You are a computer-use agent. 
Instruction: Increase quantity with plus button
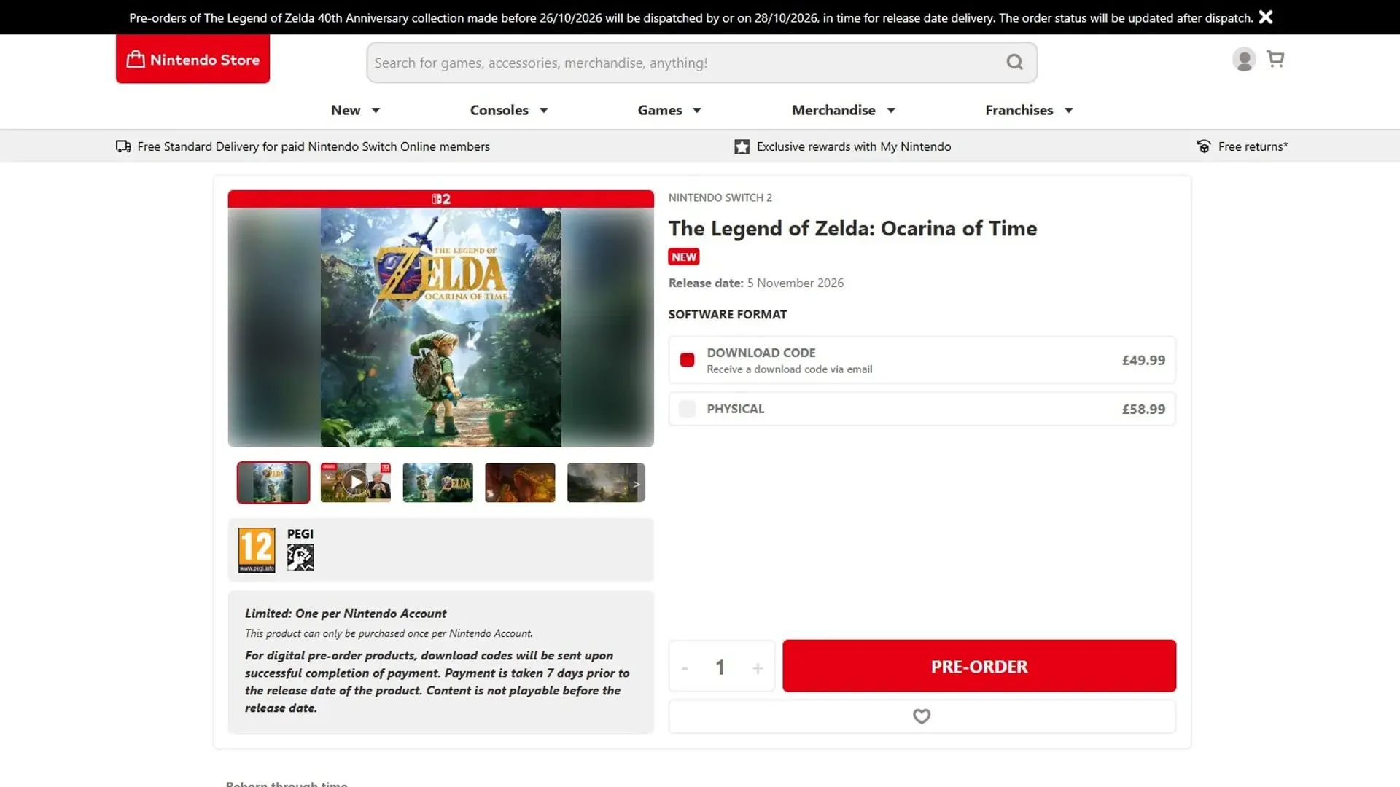coord(758,667)
